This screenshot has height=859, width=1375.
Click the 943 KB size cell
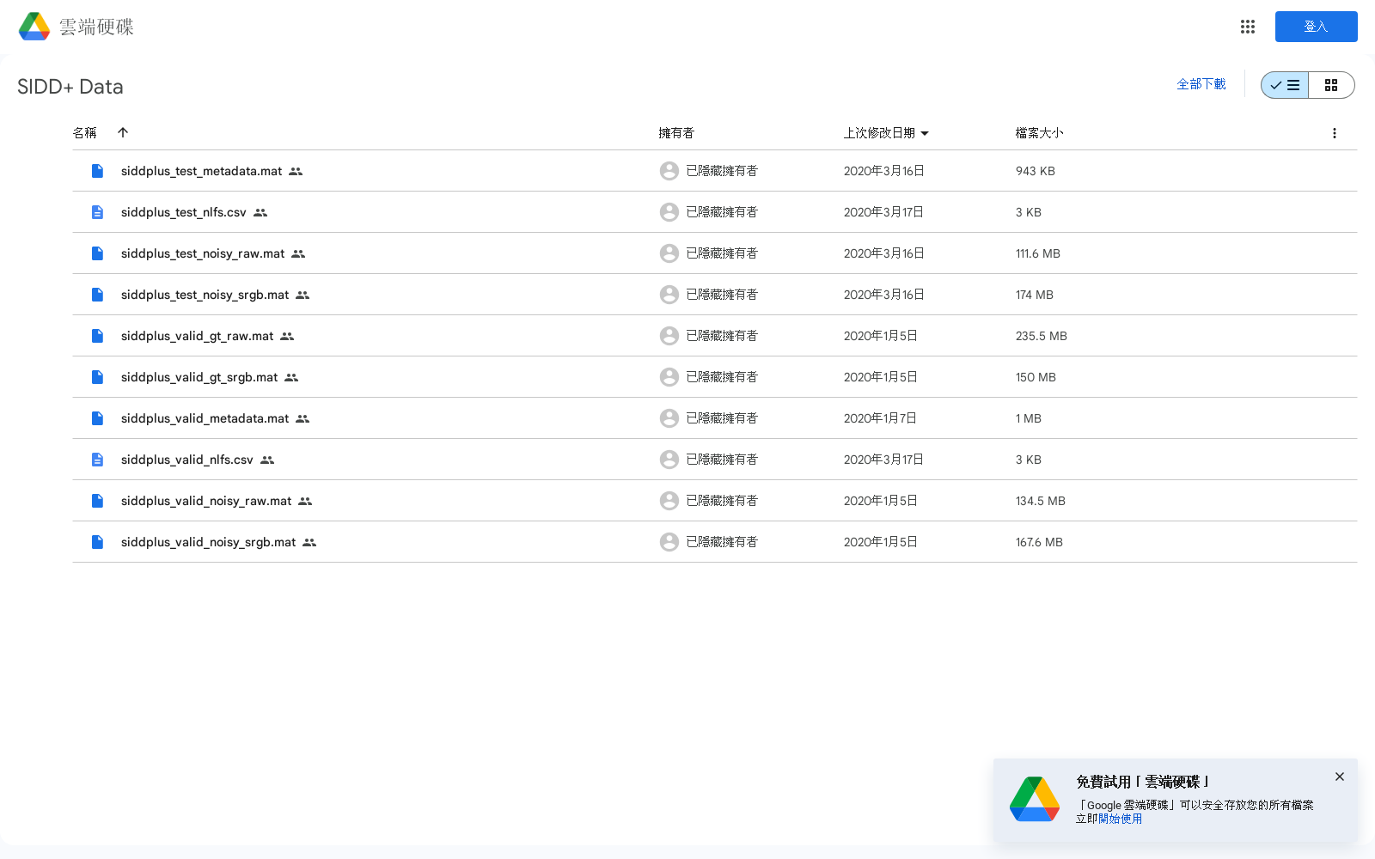point(1036,171)
